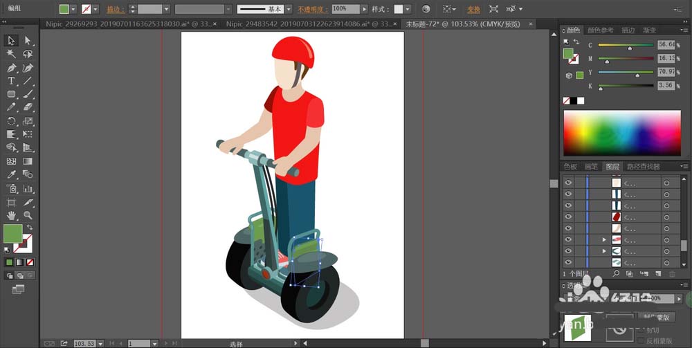Select the Eyedropper tool

[11, 174]
